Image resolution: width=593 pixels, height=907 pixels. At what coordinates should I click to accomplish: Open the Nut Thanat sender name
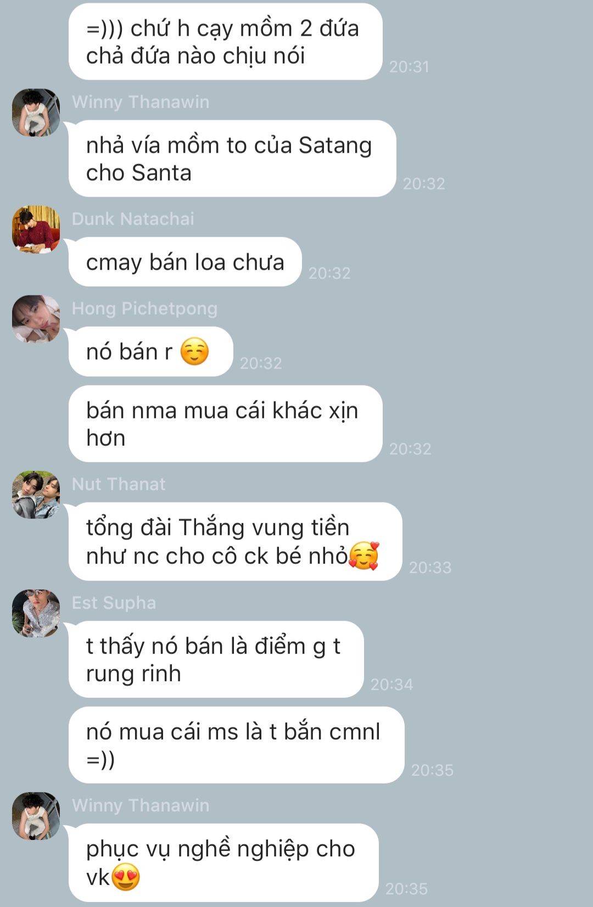pyautogui.click(x=119, y=484)
